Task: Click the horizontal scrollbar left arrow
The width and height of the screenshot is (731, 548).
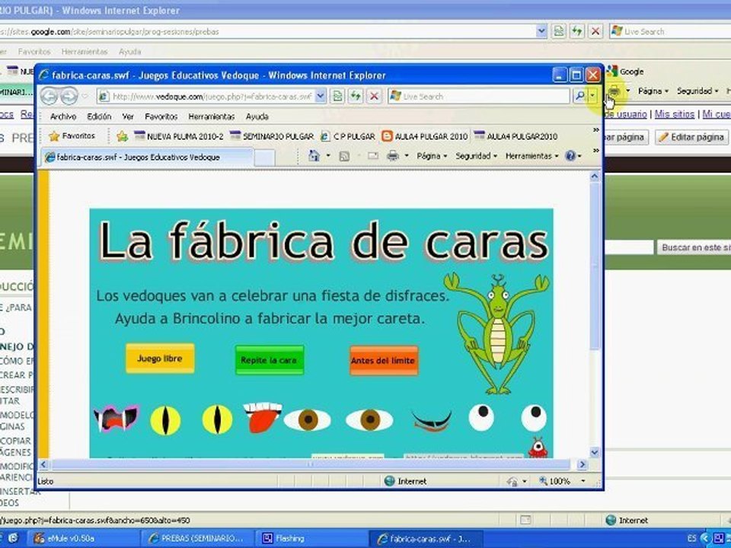Action: 43,464
